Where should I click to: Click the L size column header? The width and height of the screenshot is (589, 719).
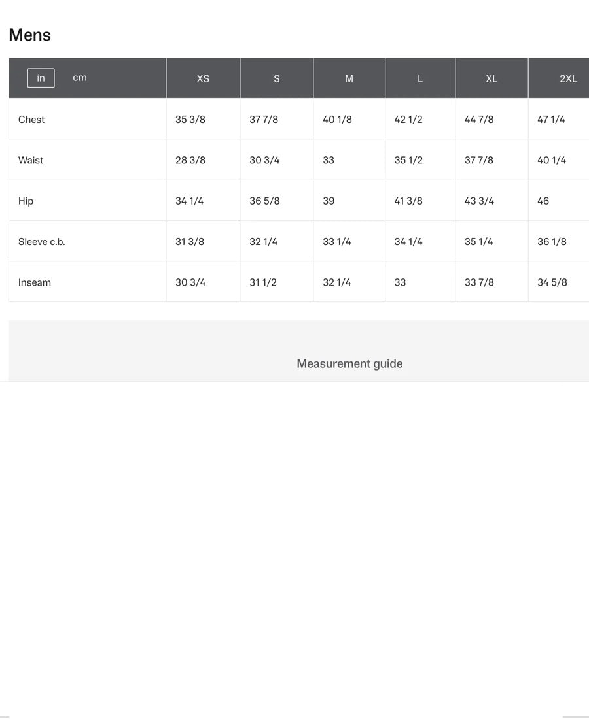click(419, 78)
